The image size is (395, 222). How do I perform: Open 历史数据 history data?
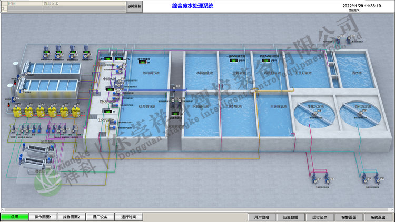coord(290,217)
